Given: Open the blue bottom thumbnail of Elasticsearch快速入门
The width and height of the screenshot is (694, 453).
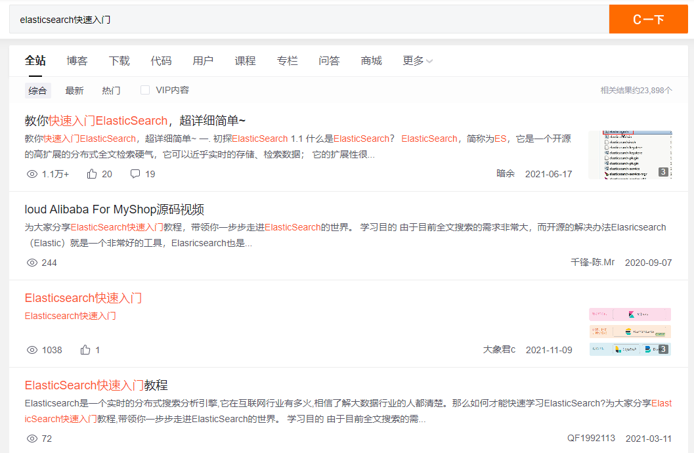Looking at the screenshot, I should pyautogui.click(x=630, y=349).
